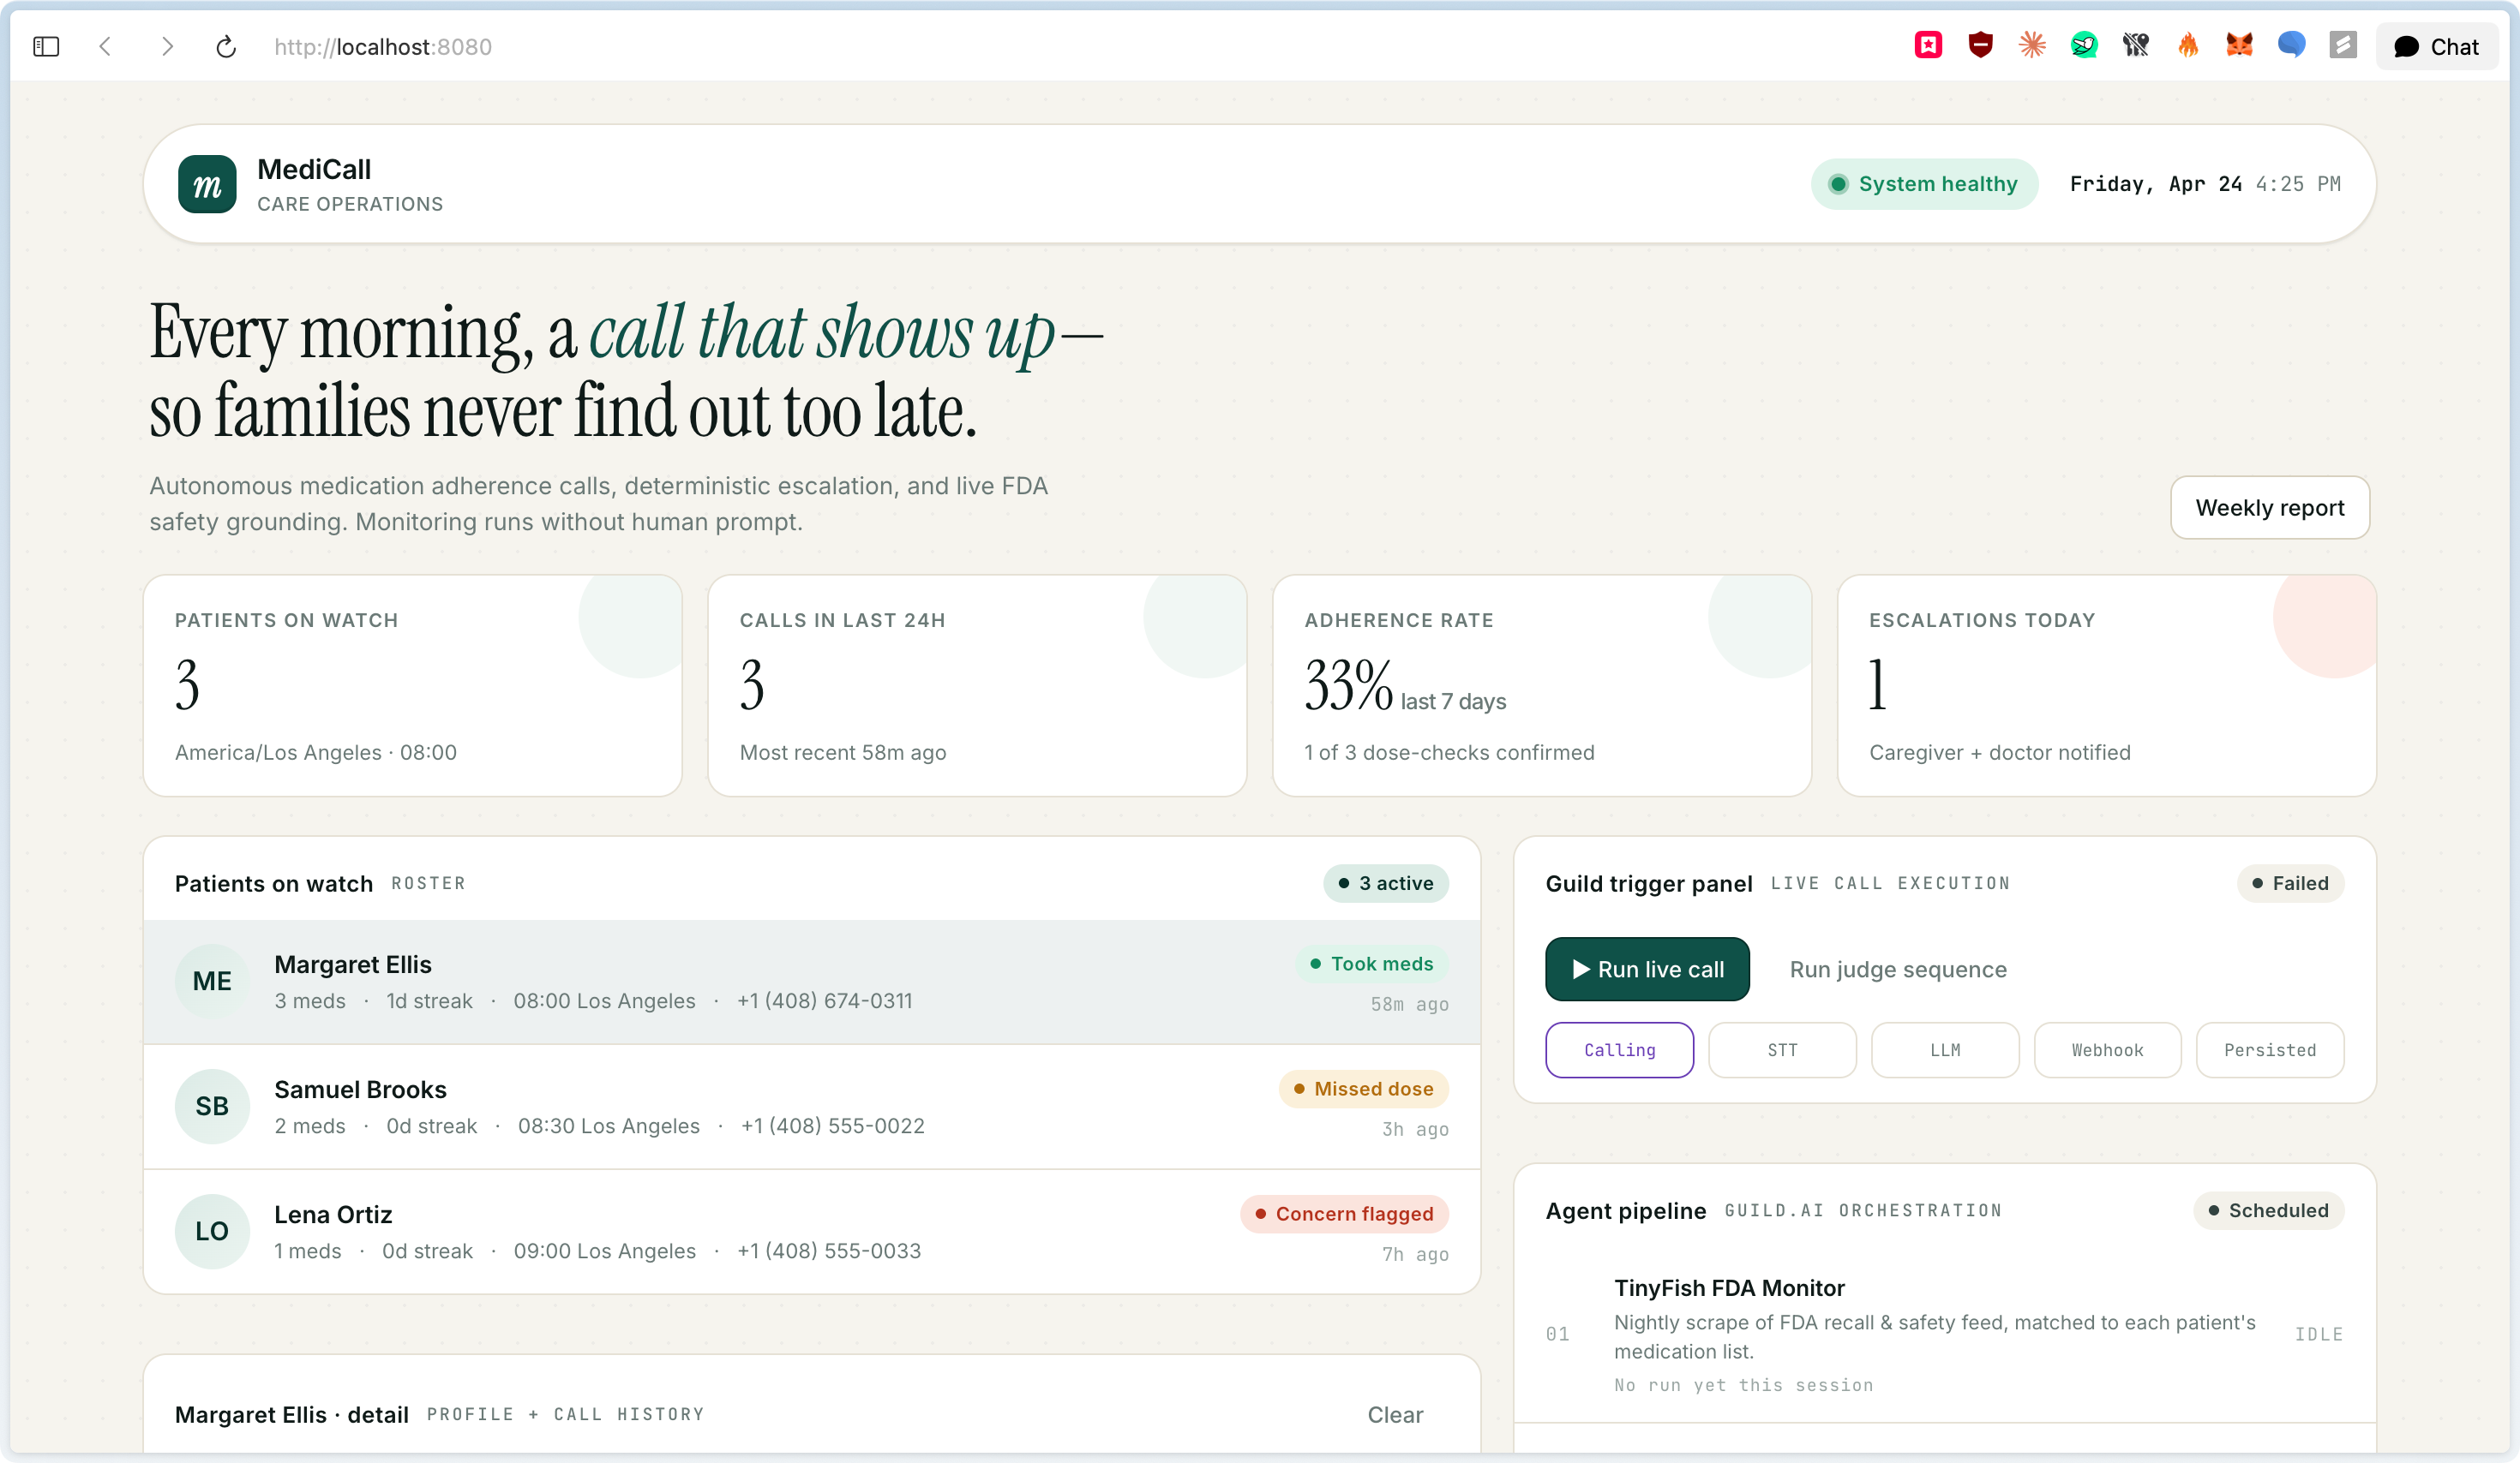Open the Weekly report
This screenshot has width=2520, height=1463.
pyautogui.click(x=2269, y=508)
